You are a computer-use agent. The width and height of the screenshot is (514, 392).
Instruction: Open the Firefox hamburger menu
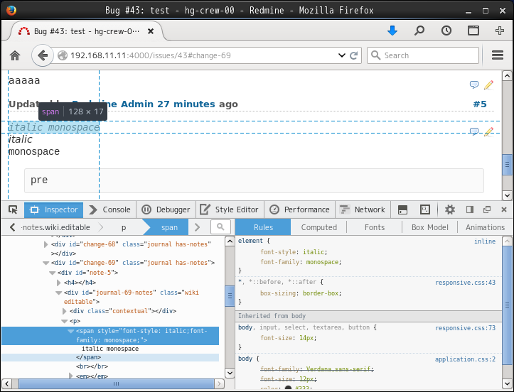coord(497,55)
